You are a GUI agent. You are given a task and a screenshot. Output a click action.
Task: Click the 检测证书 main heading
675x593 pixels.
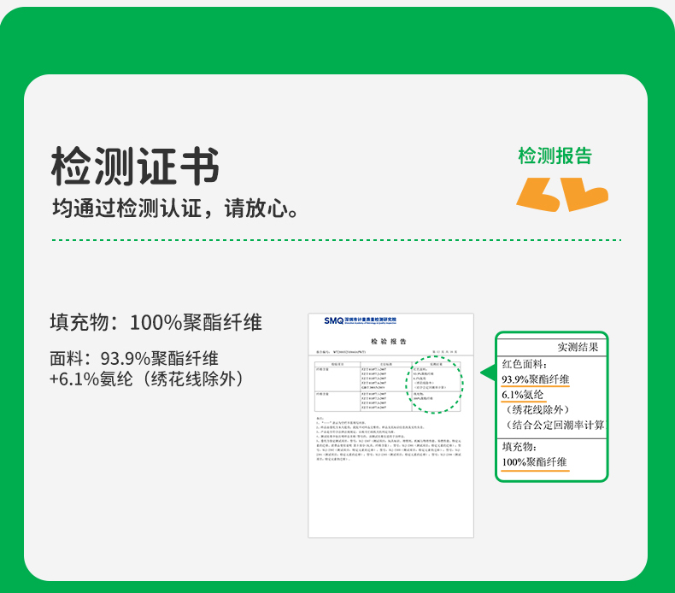click(x=135, y=165)
